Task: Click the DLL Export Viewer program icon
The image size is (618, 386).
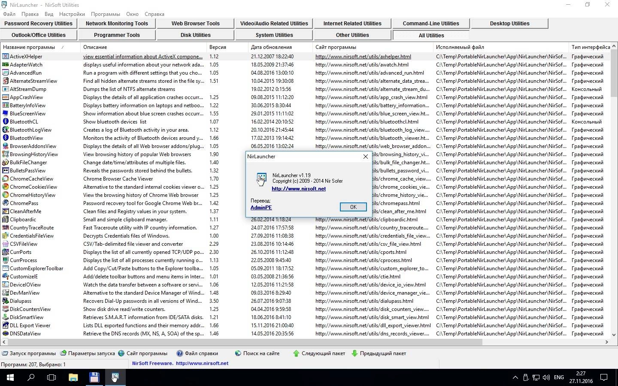Action: coord(5,326)
